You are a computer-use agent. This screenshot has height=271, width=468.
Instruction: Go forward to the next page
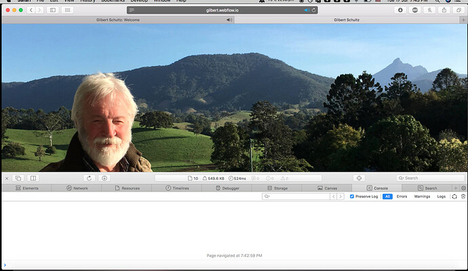39,10
